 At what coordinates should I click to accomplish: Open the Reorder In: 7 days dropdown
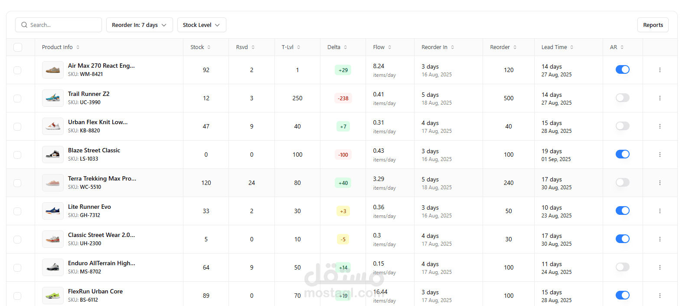pos(139,25)
